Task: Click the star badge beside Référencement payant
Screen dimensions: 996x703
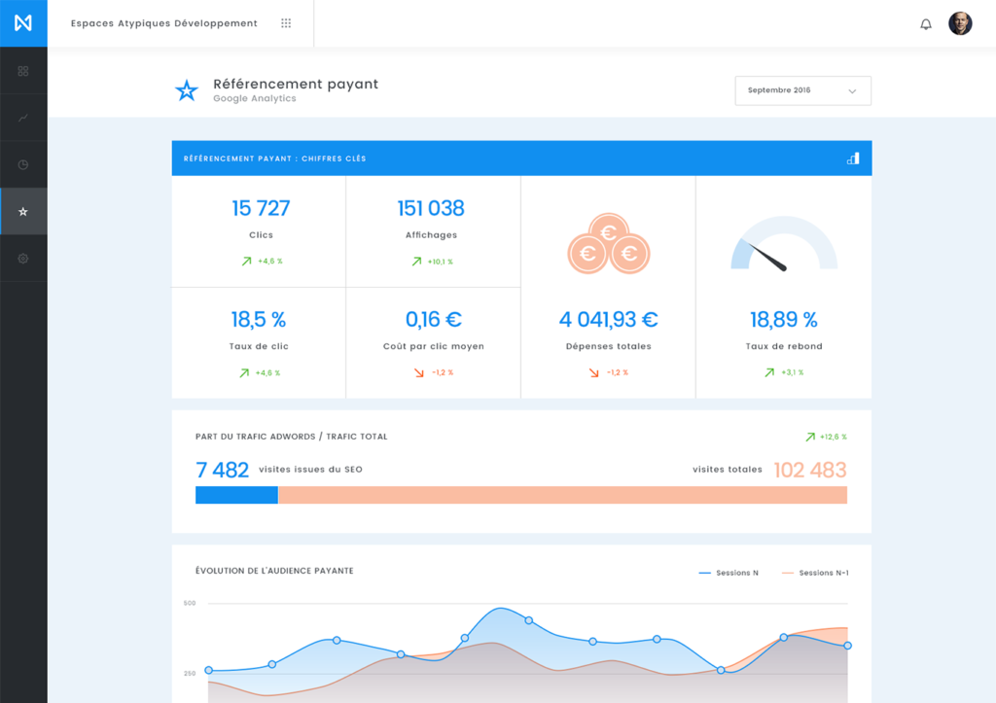Action: tap(186, 90)
